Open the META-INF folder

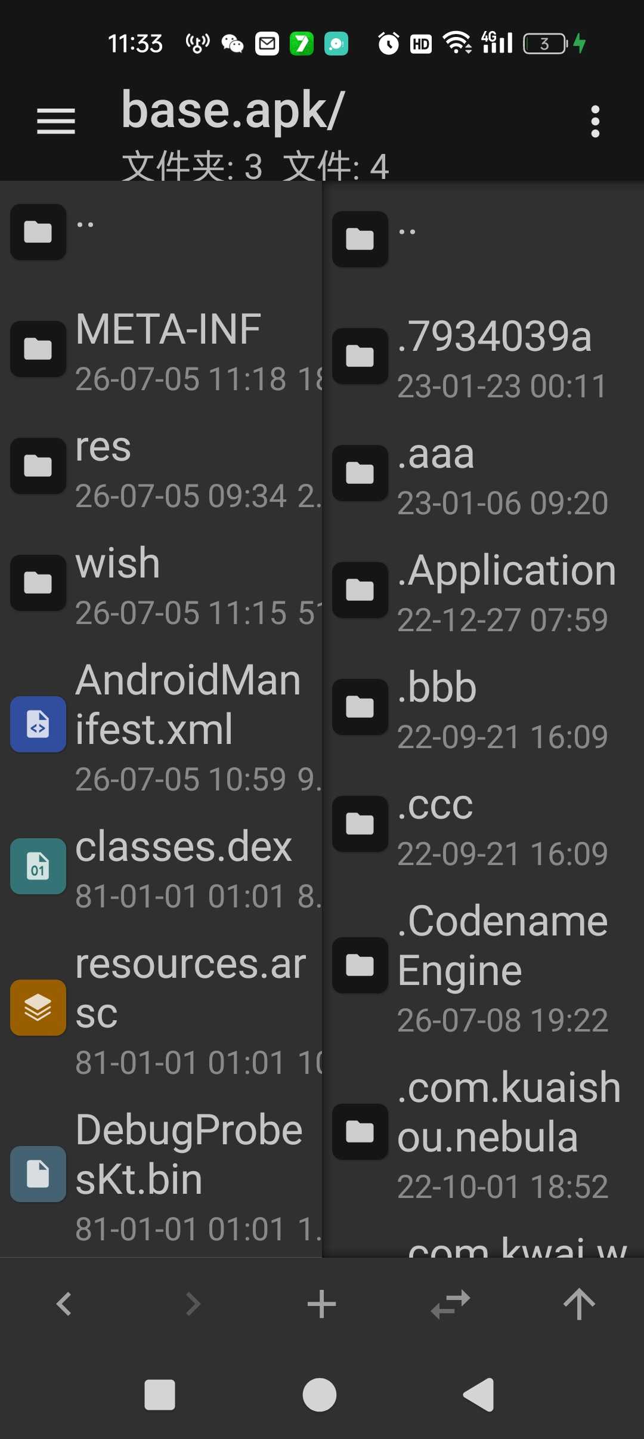[x=161, y=351]
